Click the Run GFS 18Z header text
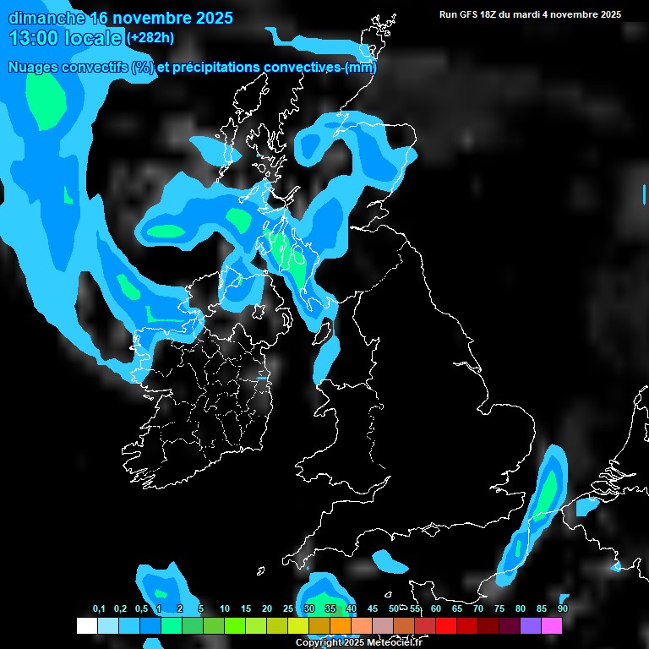Screen dimensions: 649x649 (530, 14)
